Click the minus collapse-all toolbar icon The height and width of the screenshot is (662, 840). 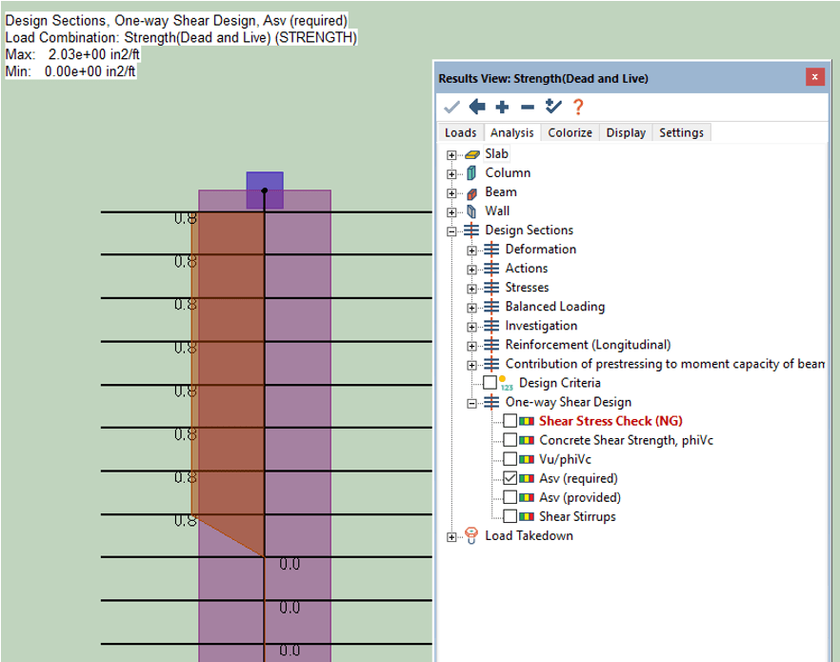tap(527, 107)
